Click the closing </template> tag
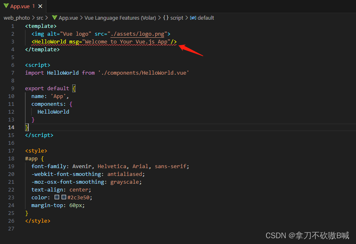Viewport: 356px width, 244px height. click(x=42, y=50)
